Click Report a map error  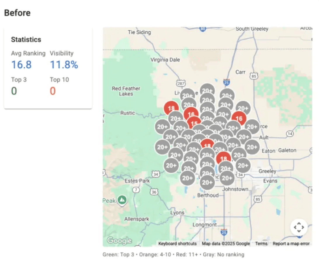coord(291,244)
